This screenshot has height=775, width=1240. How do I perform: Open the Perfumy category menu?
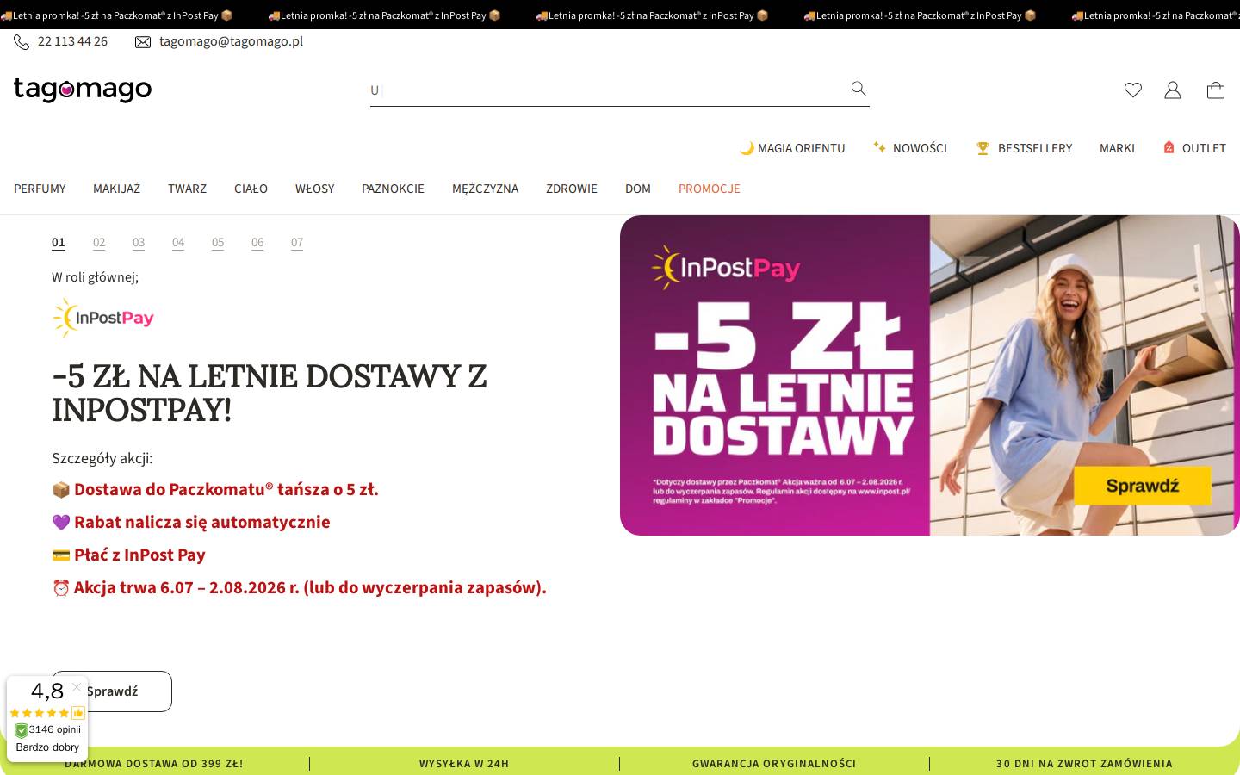click(x=40, y=189)
